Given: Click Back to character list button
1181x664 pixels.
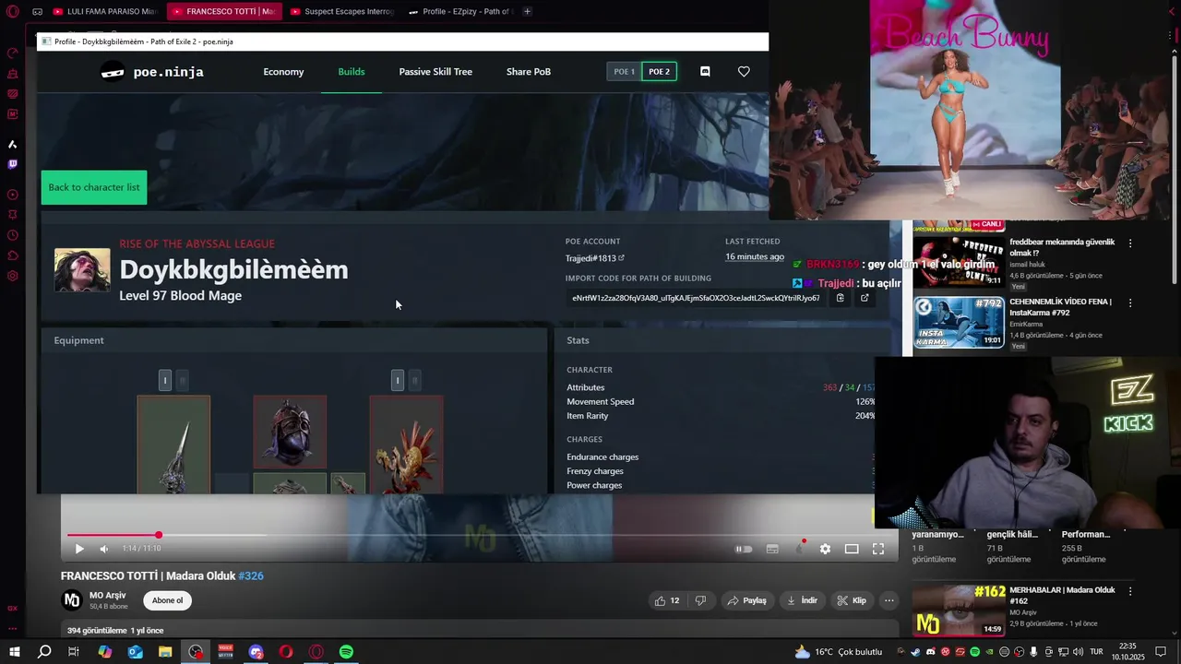Looking at the screenshot, I should tap(94, 187).
